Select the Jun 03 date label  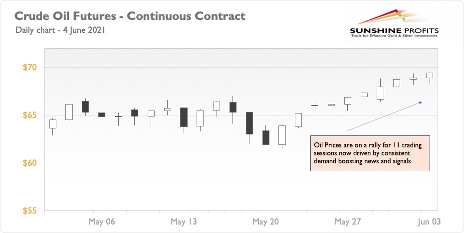tap(429, 222)
